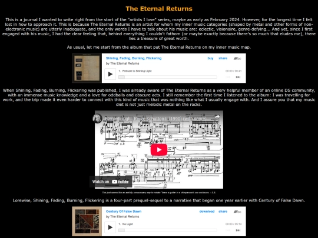Seek in Prelude to Shining Light progress bar
318x238 pixels.
168,77
